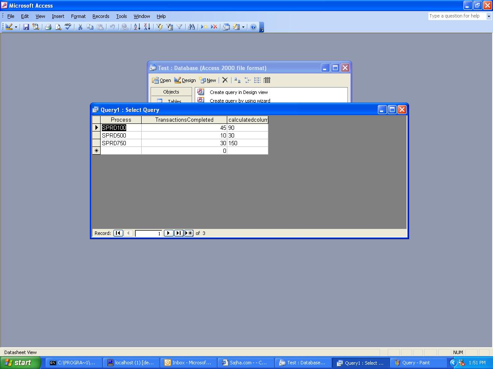Open Microsoft Access Help icon

[x=253, y=27]
